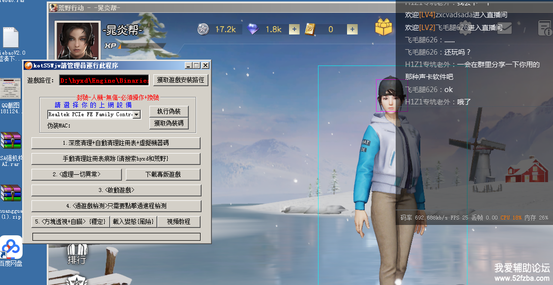Click the 码率 692.688kb/s stream statistic

point(424,218)
